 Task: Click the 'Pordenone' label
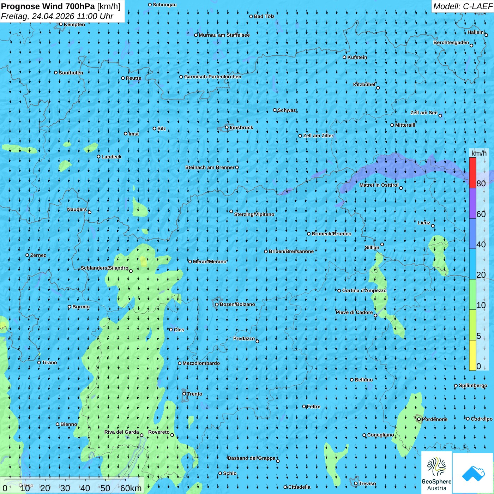pyautogui.click(x=435, y=419)
